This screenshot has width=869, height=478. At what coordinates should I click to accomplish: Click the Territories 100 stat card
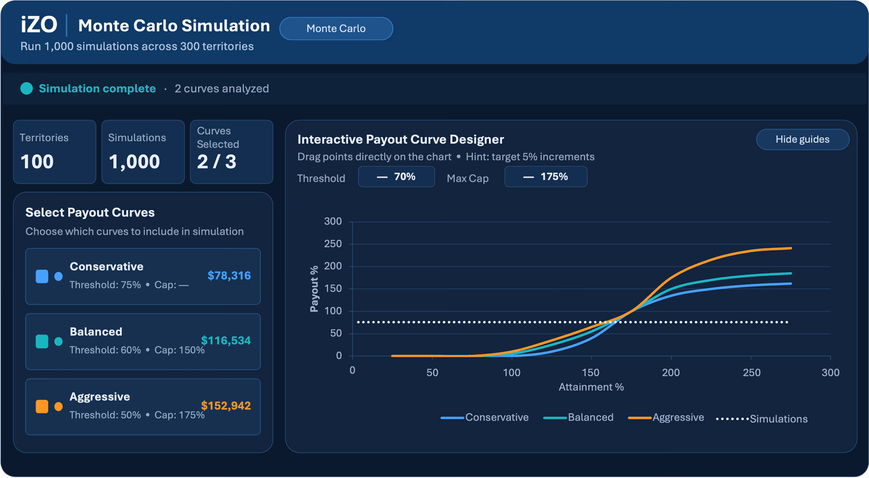(55, 152)
